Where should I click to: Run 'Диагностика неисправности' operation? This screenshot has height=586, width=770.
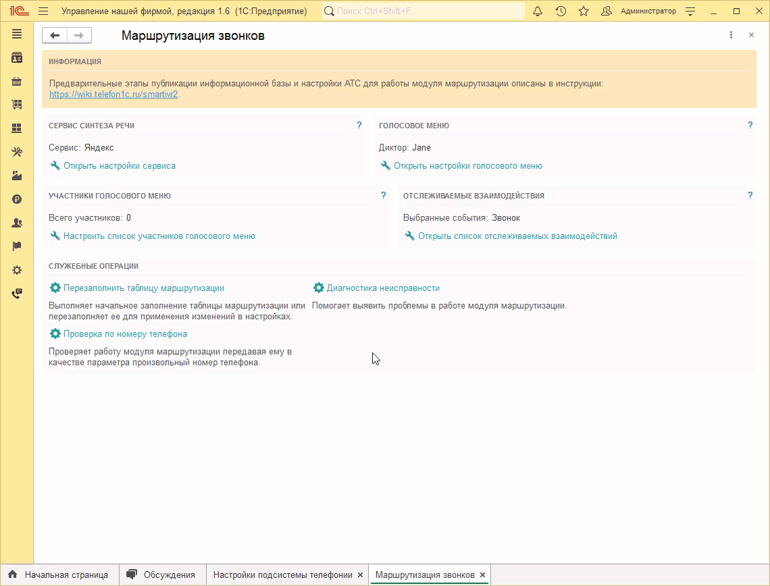(382, 288)
